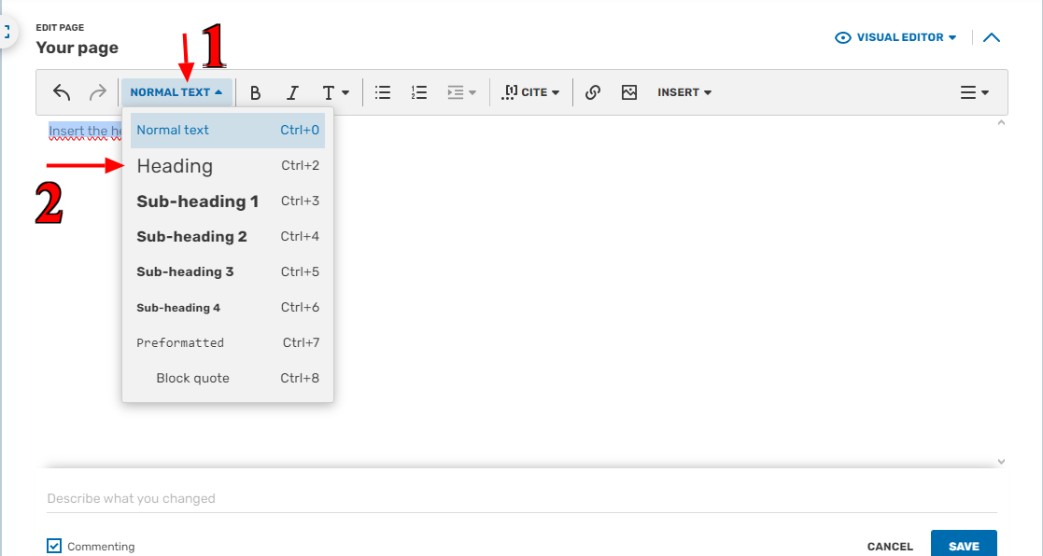Toggle italic formatting
This screenshot has height=556, width=1043.
pos(292,92)
